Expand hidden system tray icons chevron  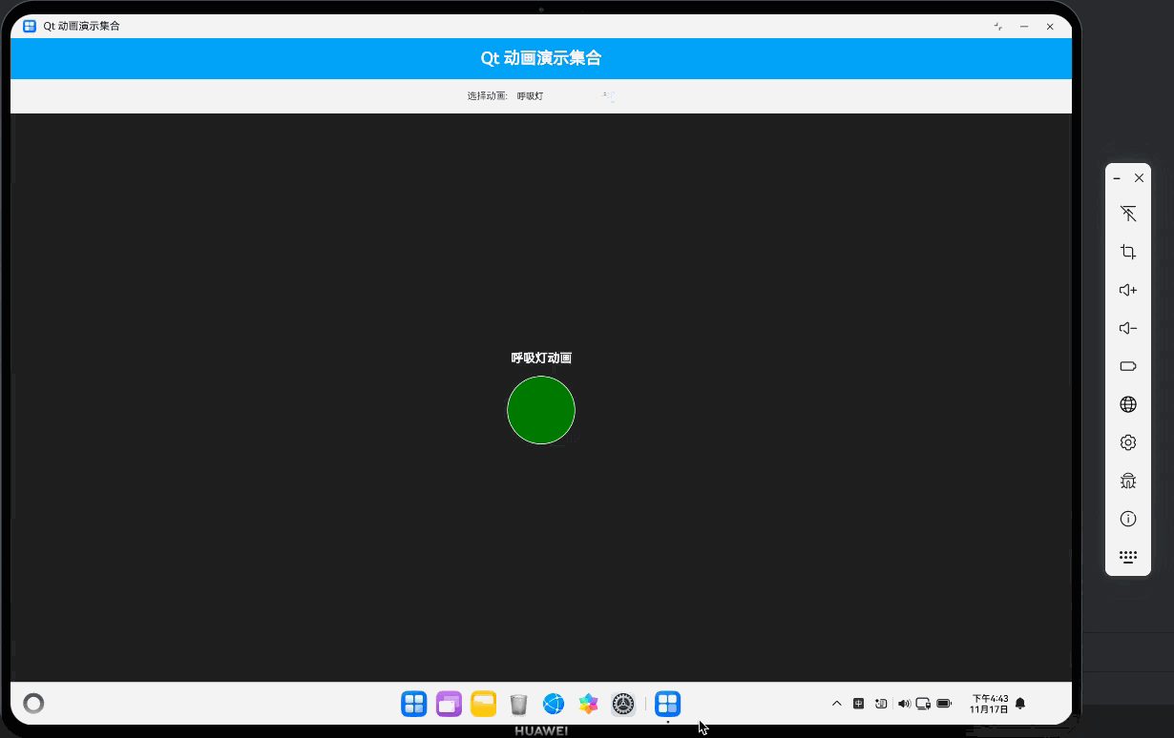click(837, 703)
